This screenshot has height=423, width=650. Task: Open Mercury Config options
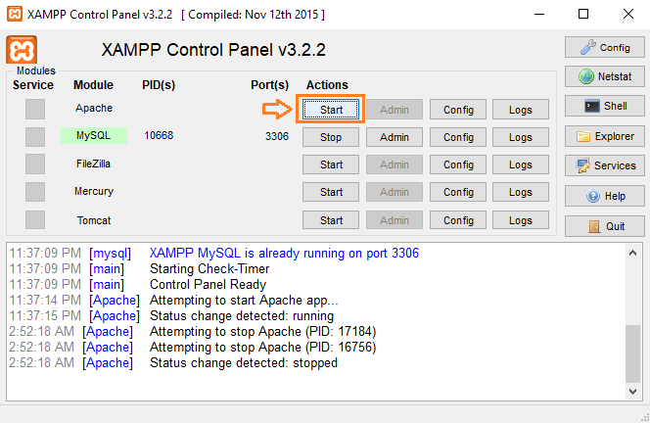pos(458,192)
